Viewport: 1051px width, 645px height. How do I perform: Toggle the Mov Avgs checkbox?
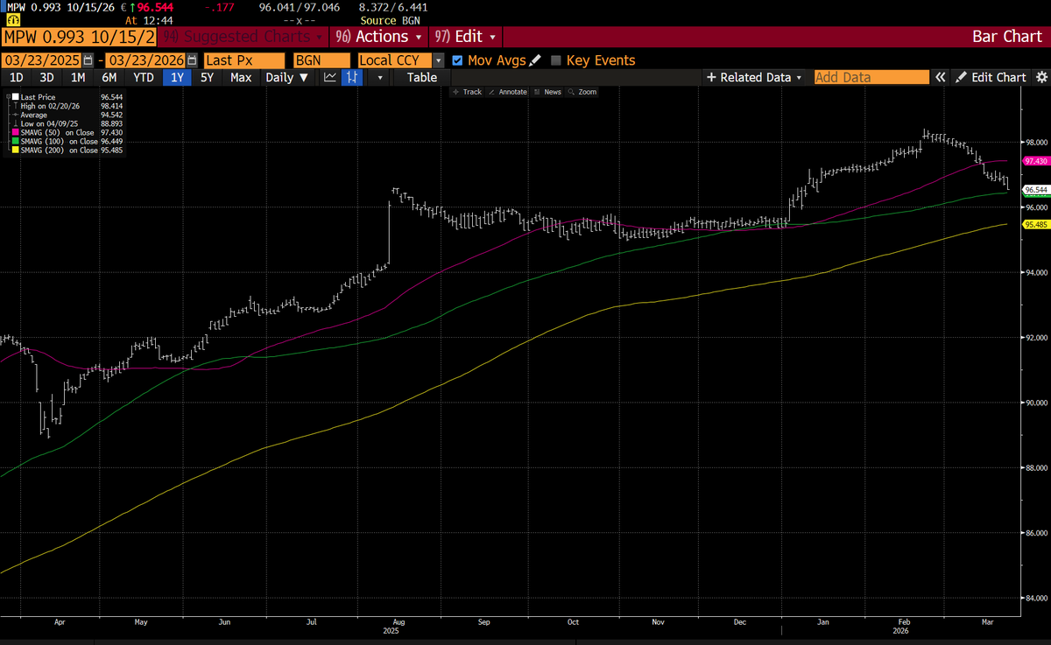(x=457, y=60)
